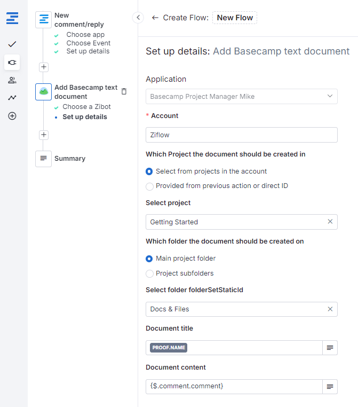The width and height of the screenshot is (358, 407).
Task: Click the circled plus sidebar icon
Action: tap(12, 116)
